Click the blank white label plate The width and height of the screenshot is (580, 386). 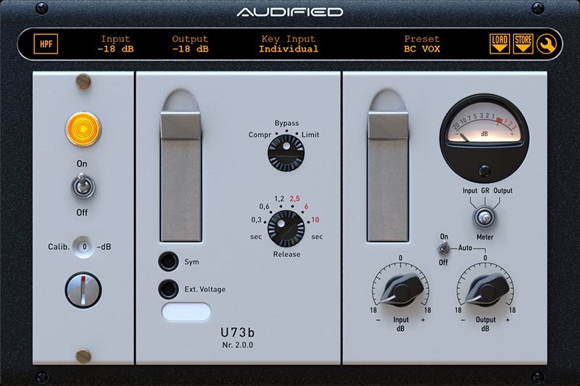coord(186,311)
